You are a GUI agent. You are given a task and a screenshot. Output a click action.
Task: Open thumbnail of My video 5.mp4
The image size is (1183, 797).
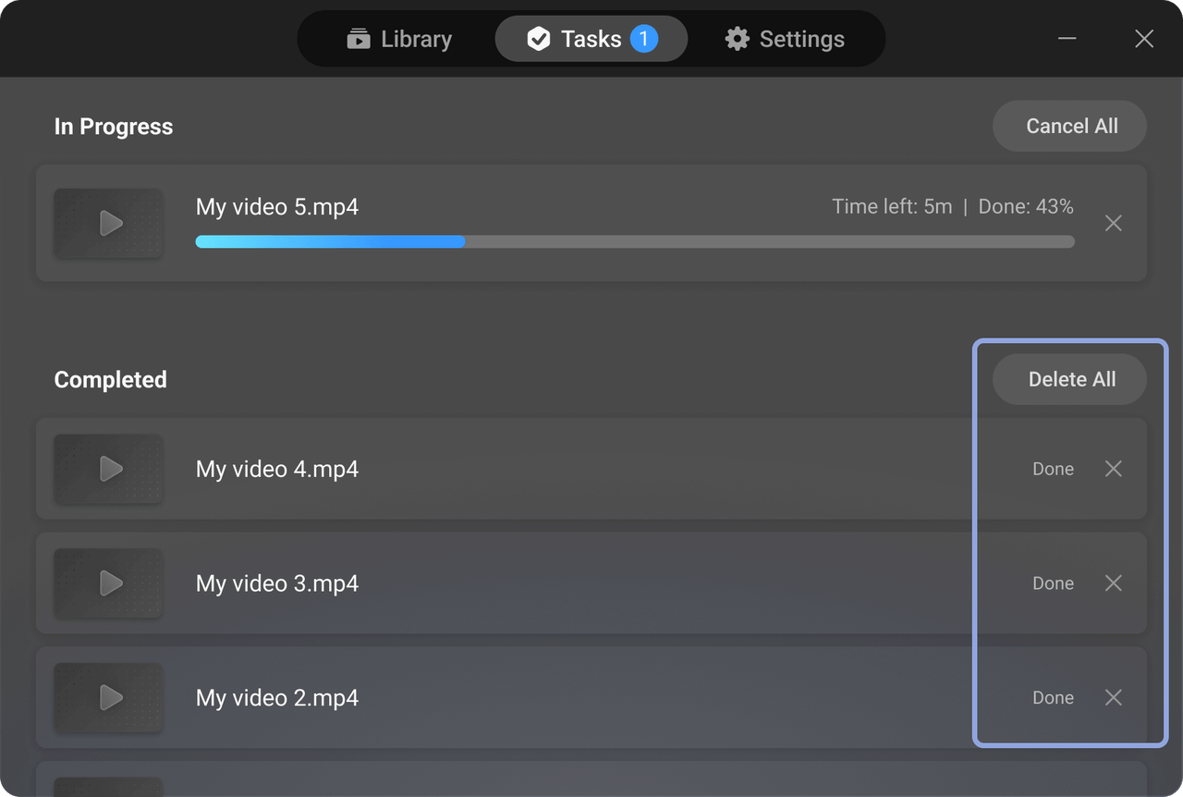coord(109,224)
